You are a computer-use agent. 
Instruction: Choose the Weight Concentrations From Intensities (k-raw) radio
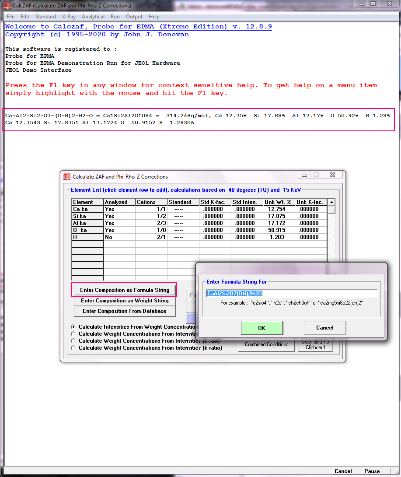(x=73, y=341)
